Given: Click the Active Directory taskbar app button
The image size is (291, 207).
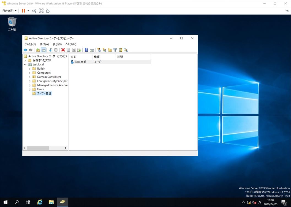Looking at the screenshot, I should coord(63,202).
